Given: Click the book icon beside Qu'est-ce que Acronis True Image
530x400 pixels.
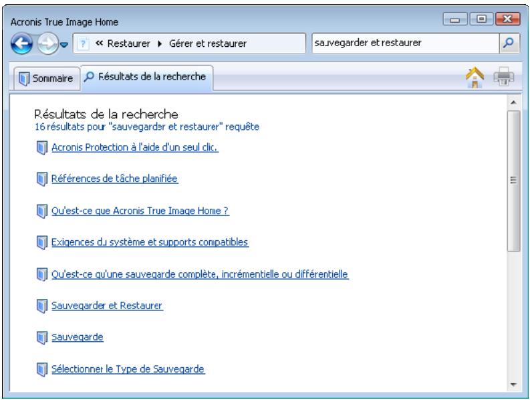Looking at the screenshot, I should click(41, 211).
